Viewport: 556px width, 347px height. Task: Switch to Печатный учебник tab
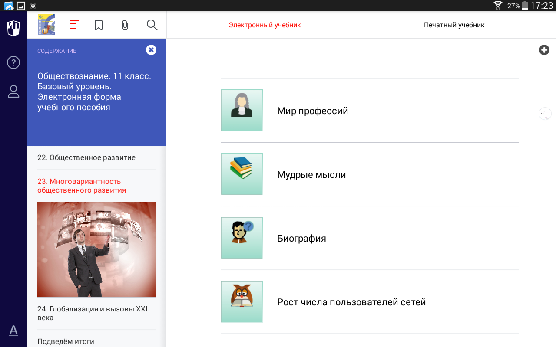point(454,25)
